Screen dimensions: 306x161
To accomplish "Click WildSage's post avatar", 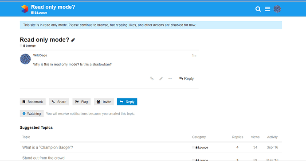I will coord(25,59).
